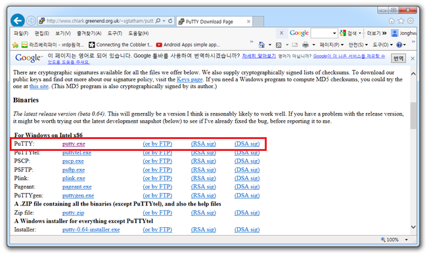Download psftp.exe link
This screenshot has height=254, width=427.
coord(74,170)
